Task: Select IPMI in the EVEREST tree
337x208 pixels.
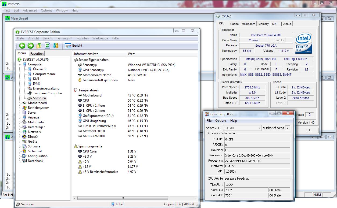Action: 36,84
